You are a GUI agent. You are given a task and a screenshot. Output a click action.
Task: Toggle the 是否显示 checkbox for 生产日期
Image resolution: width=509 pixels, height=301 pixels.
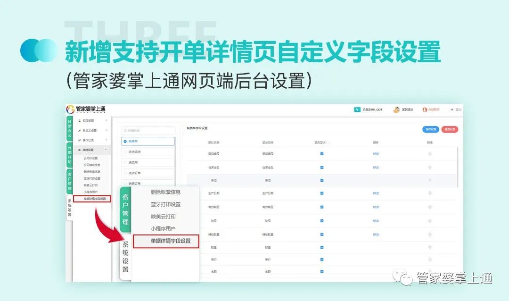tap(322, 193)
